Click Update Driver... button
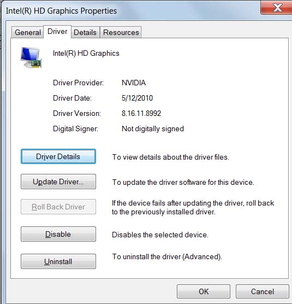Screen dimensions: 292x304 pyautogui.click(x=58, y=182)
